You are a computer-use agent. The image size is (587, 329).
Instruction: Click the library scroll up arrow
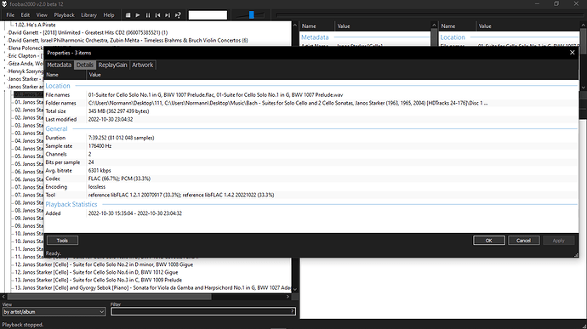point(295,26)
